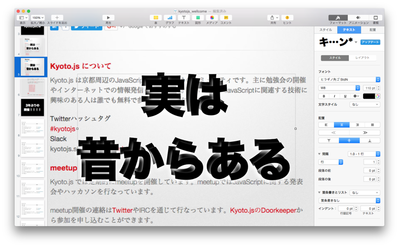Open the 文字スタイル なし dropdown
This screenshot has width=399, height=247.
pyautogui.click(x=365, y=105)
